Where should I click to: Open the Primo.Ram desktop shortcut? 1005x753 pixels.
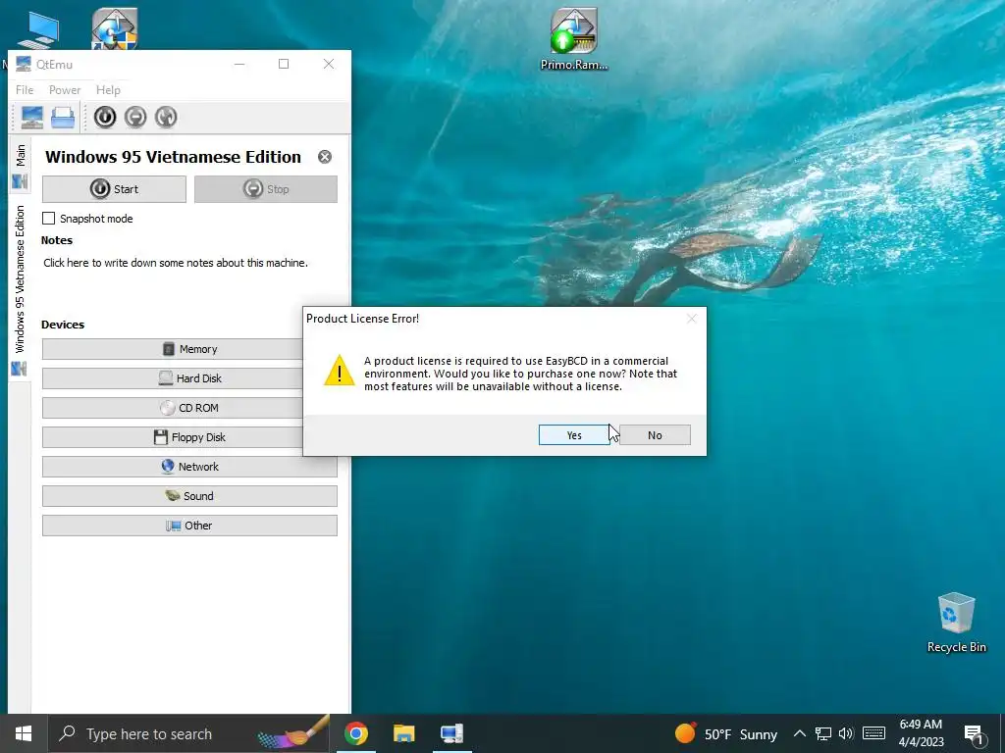pyautogui.click(x=573, y=38)
